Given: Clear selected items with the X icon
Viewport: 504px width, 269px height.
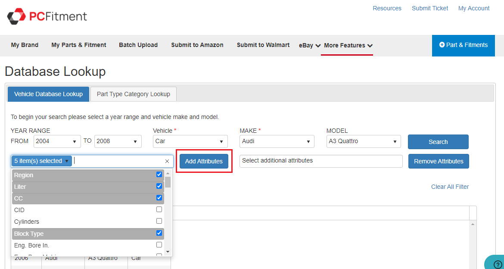Looking at the screenshot, I should [167, 161].
